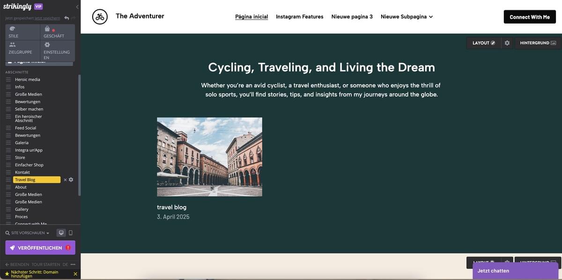
Task: Jump to the Selber machen section
Action: point(29,109)
